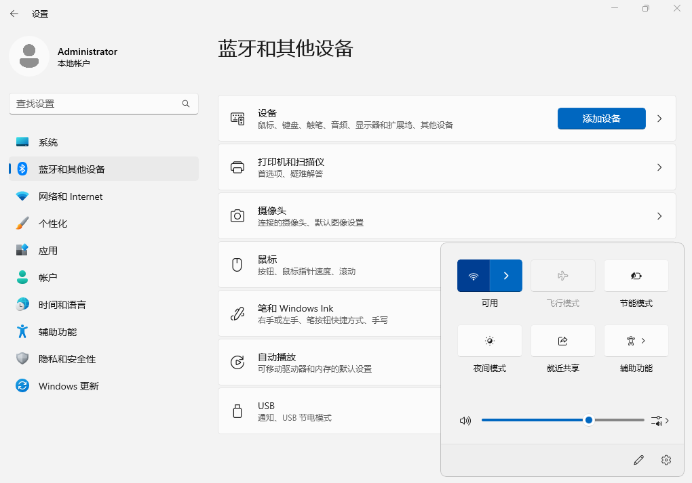692x483 pixels.
Task: Click the Bluetooth icon in sidebar
Action: 22,169
